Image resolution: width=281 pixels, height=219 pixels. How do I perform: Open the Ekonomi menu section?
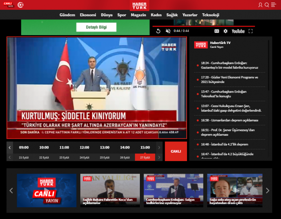click(88, 15)
